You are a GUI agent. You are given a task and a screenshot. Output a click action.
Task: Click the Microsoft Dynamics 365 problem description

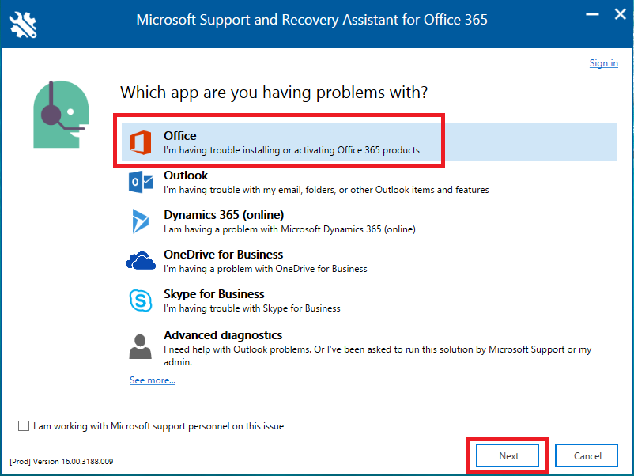289,229
